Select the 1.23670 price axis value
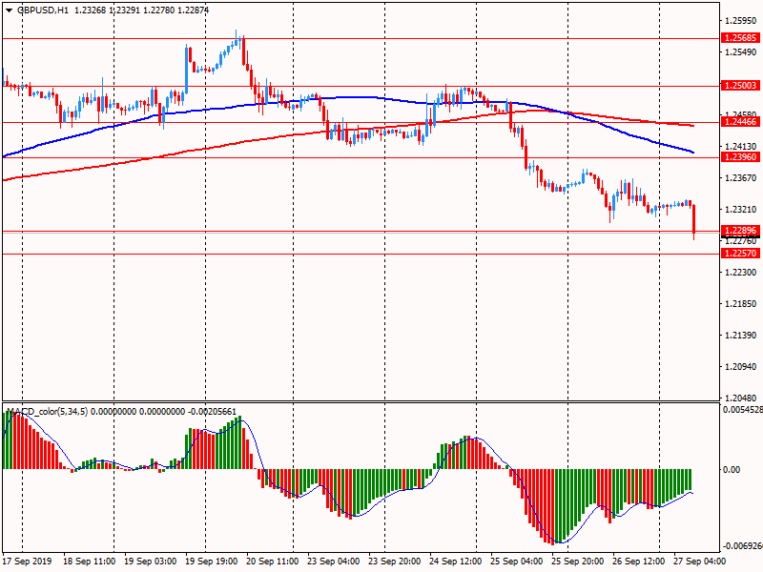 click(x=741, y=178)
